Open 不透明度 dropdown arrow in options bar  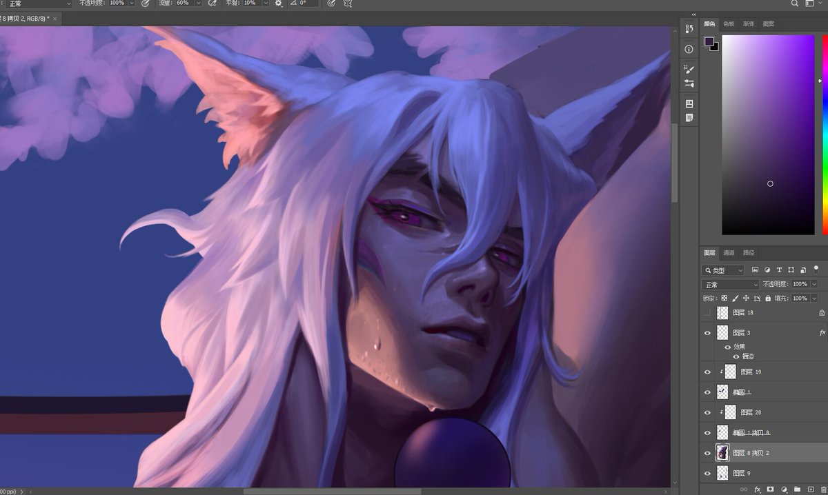(132, 3)
